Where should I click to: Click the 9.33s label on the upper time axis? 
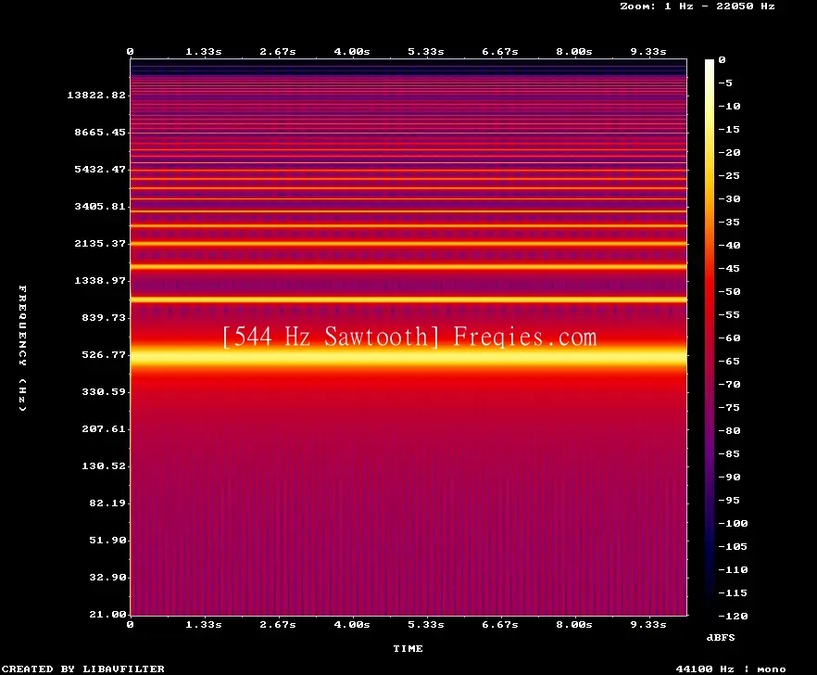pos(648,52)
